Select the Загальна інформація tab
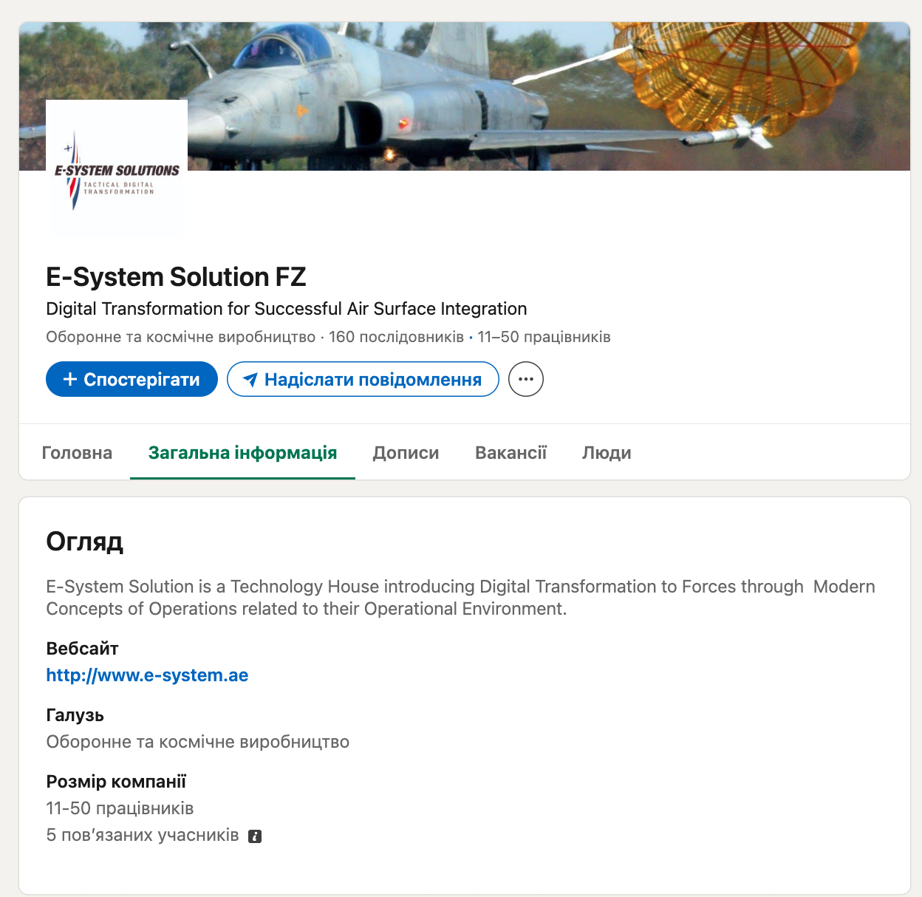 pyautogui.click(x=242, y=453)
